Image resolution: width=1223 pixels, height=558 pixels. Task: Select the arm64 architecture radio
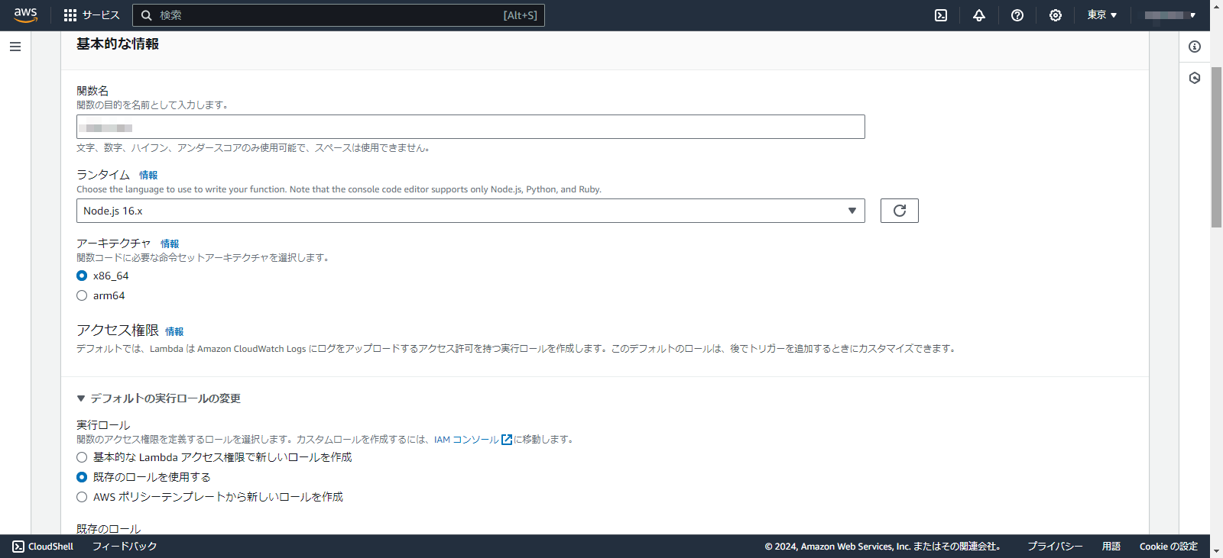tap(82, 295)
